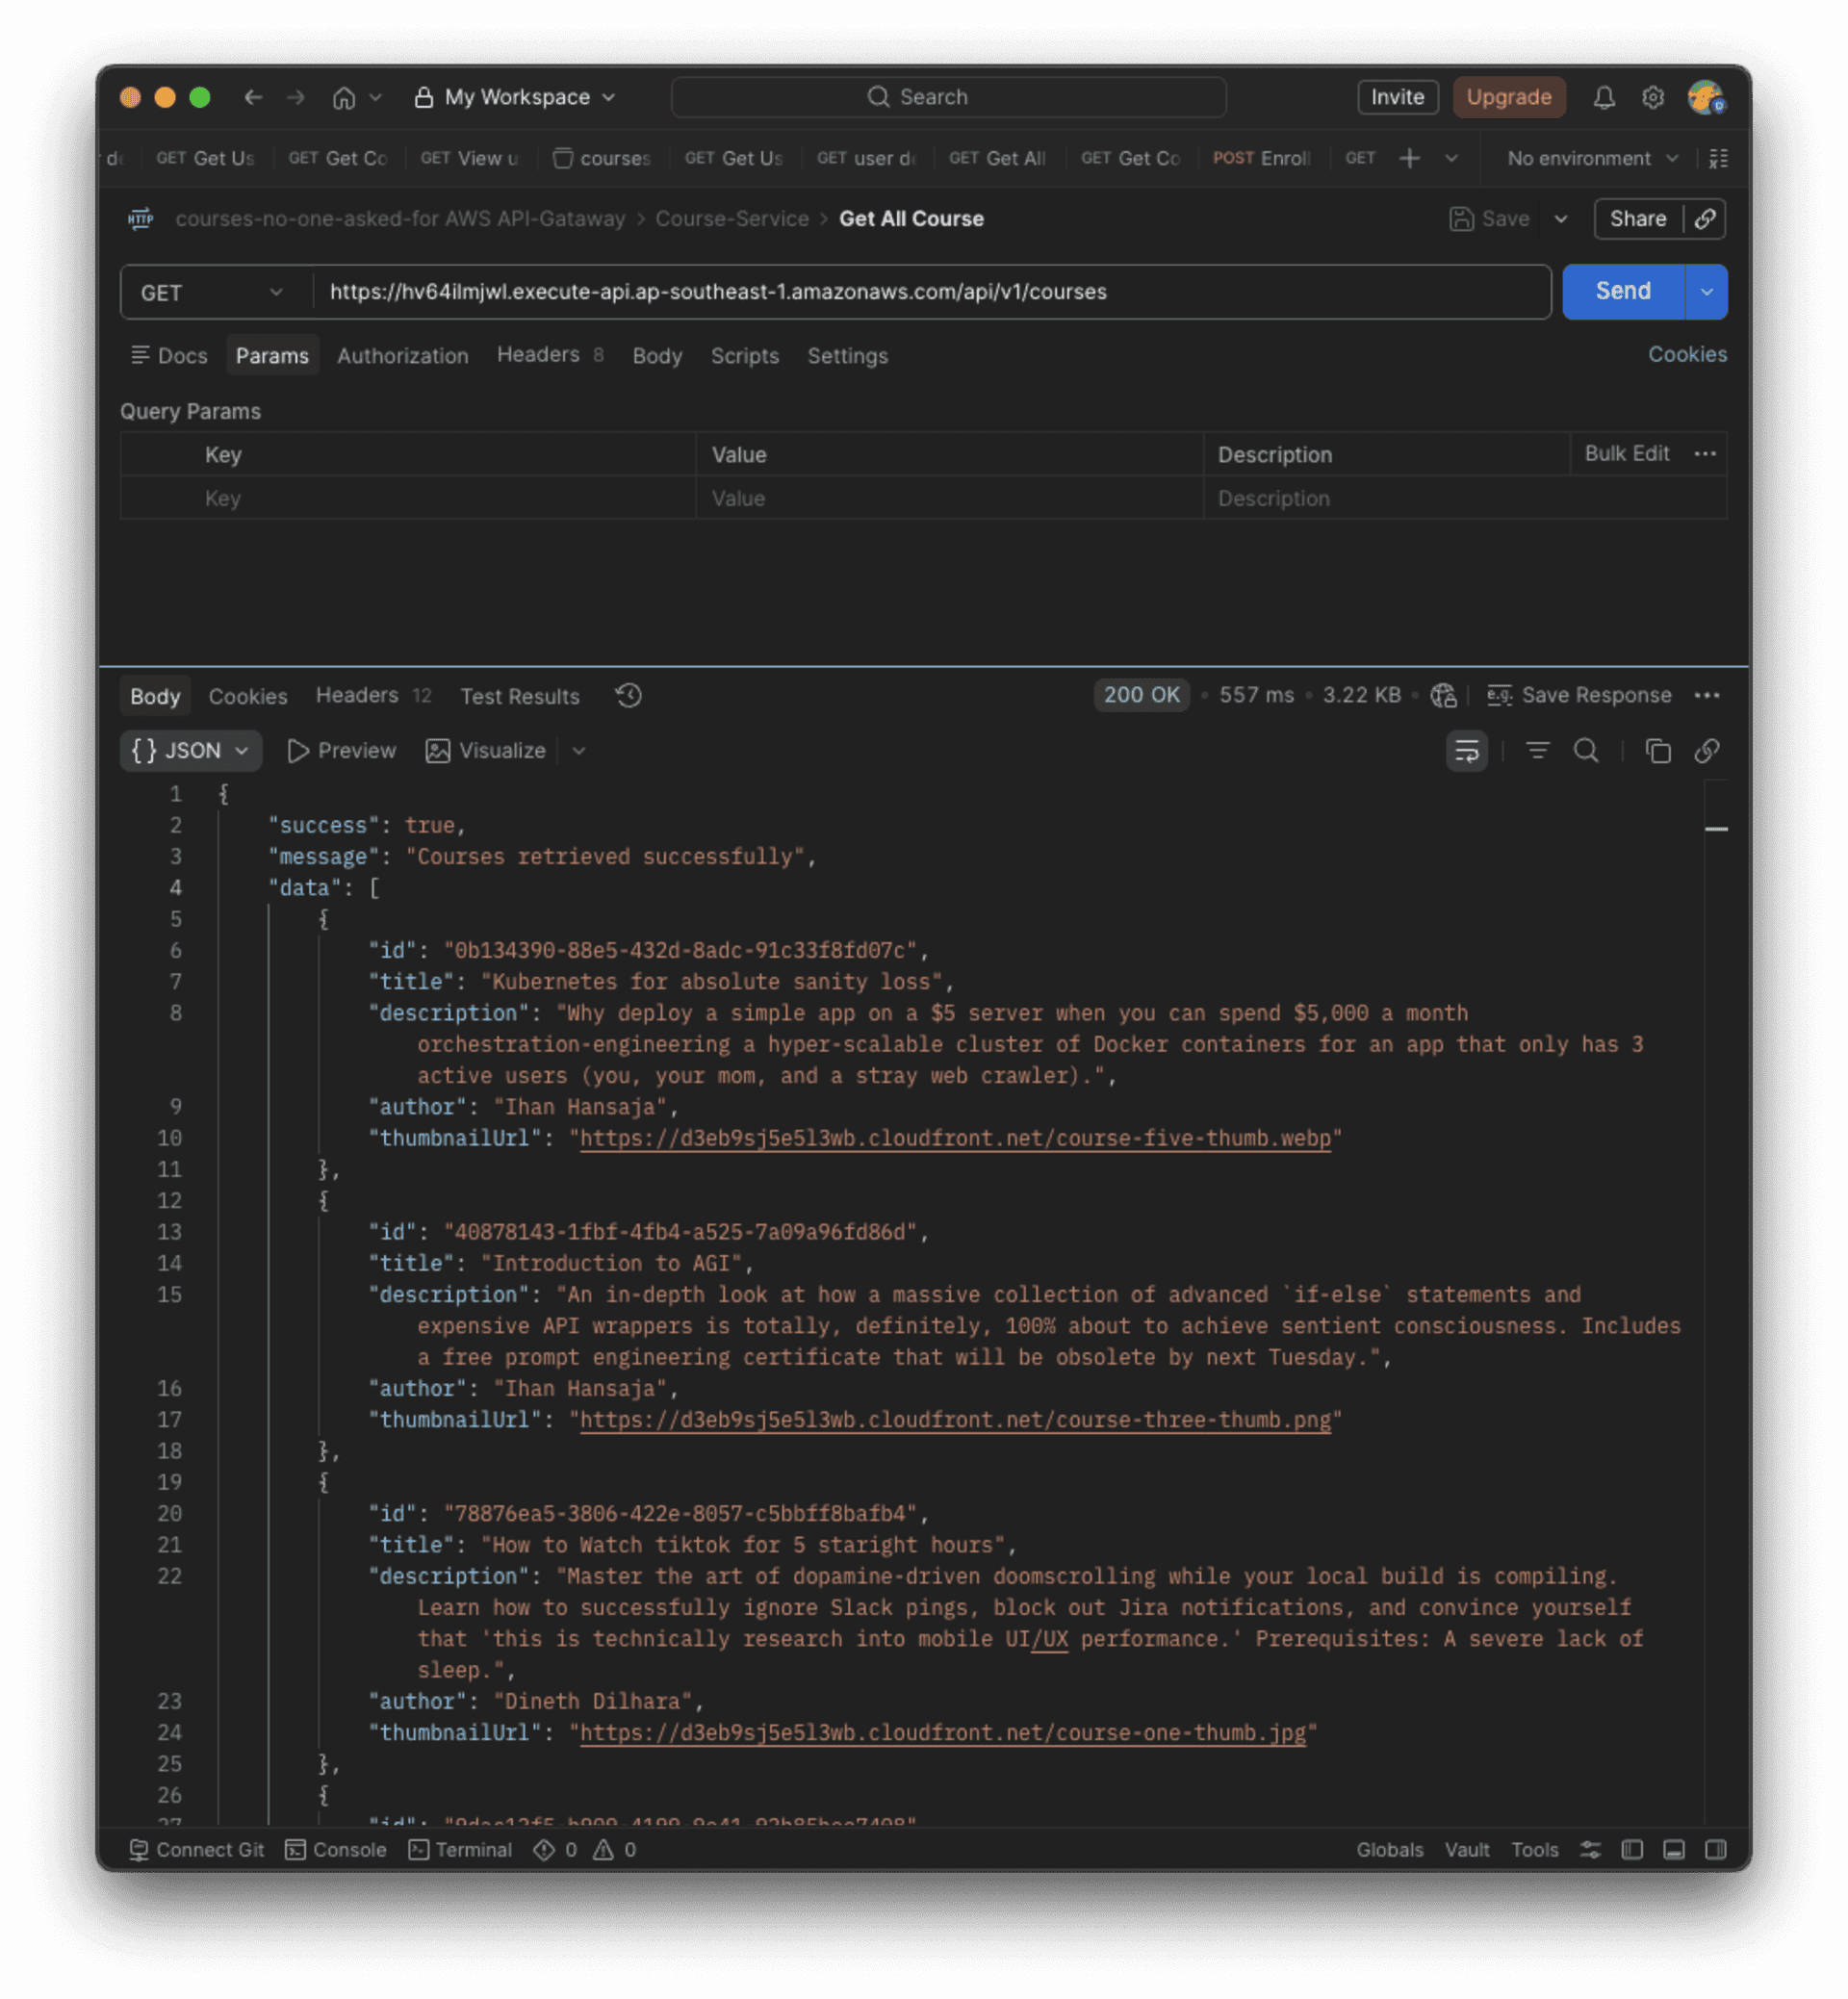Toggle the right sidebar layout icon
The height and width of the screenshot is (1999, 1848).
pos(1716,1850)
